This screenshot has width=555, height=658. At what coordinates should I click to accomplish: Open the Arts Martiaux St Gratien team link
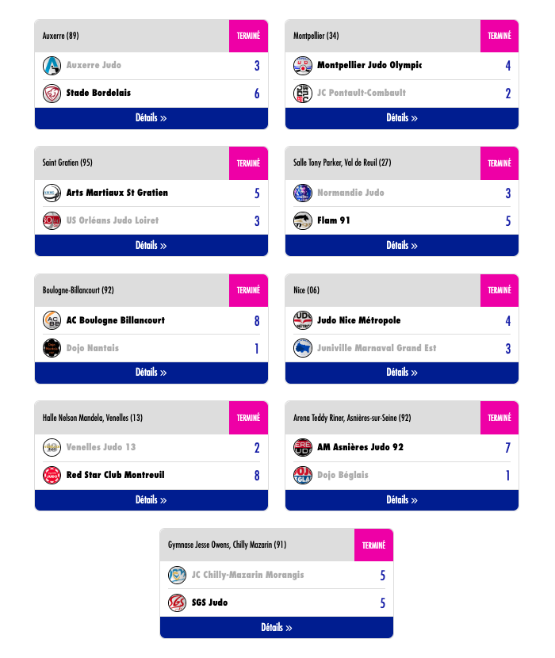click(117, 193)
